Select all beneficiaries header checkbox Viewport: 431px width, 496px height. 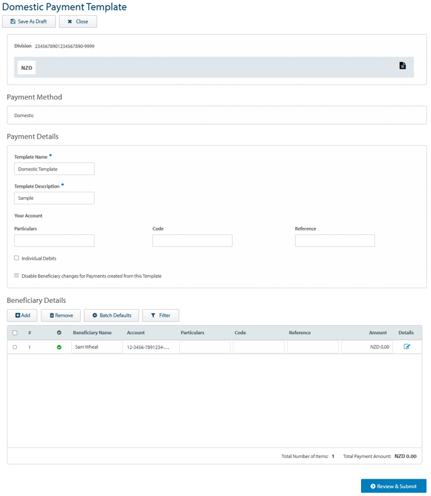pyautogui.click(x=15, y=332)
